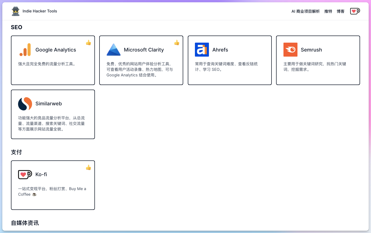Image resolution: width=371 pixels, height=233 pixels.
Task: Click the Google Analytics logo icon
Action: (x=25, y=49)
